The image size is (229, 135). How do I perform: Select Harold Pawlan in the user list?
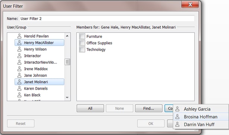point(39,36)
